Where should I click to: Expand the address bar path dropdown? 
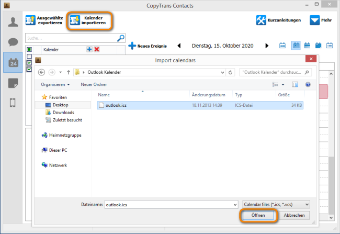click(x=222, y=72)
